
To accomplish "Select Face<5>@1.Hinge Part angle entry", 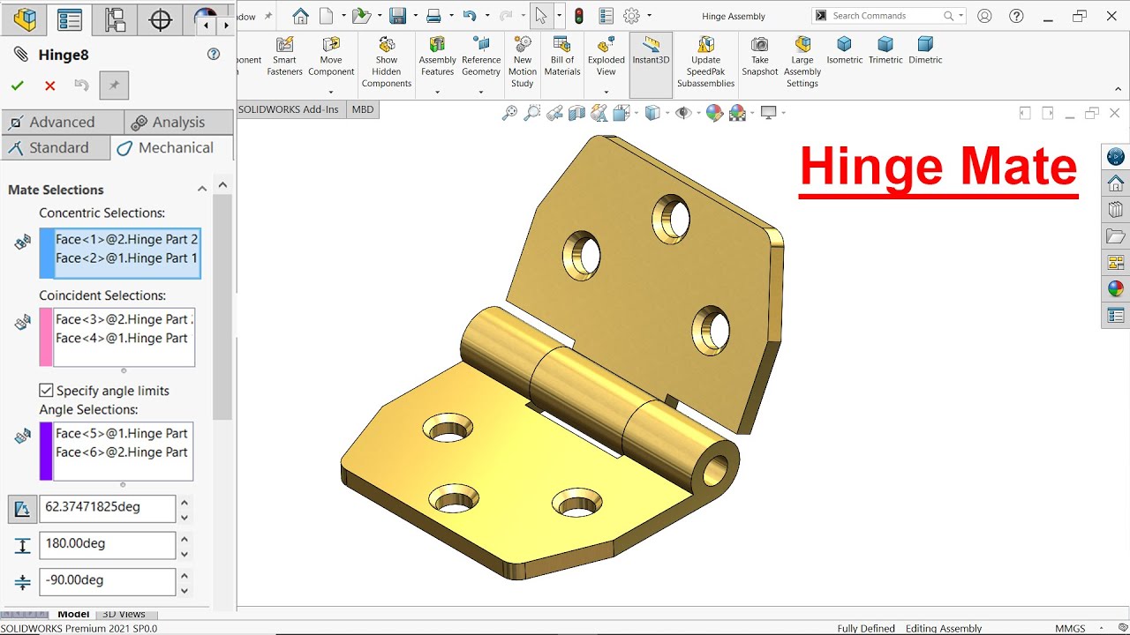I will (x=122, y=433).
